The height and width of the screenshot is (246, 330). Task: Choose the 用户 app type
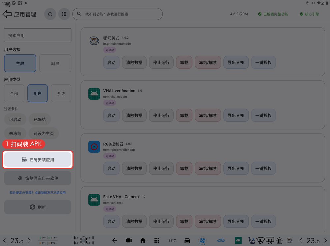(x=38, y=93)
